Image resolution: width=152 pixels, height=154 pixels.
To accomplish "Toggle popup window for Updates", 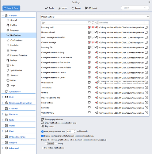I will coord(89,93).
